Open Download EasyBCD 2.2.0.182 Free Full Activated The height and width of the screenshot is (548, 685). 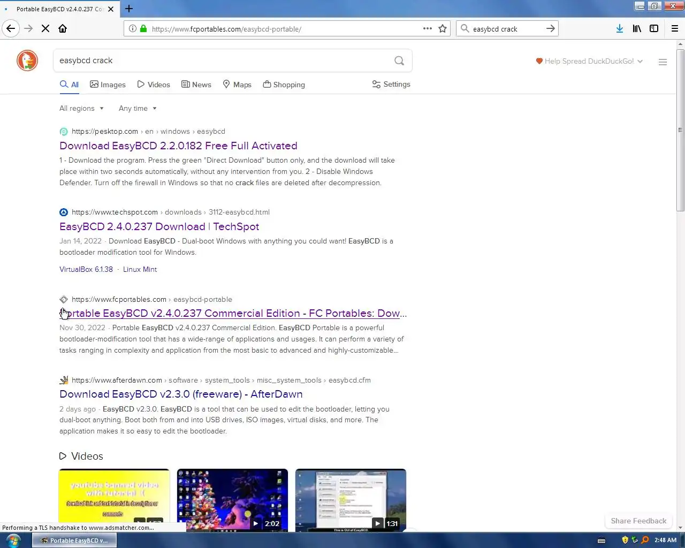(178, 146)
